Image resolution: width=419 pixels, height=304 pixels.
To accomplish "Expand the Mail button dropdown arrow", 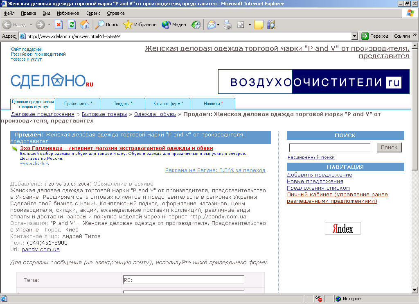I will (219, 25).
